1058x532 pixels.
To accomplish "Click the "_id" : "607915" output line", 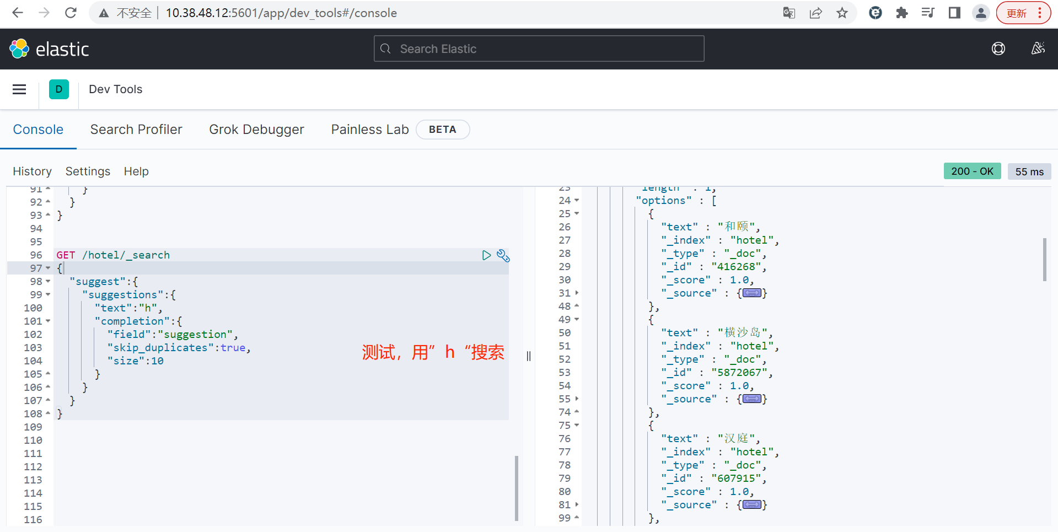I will click(x=714, y=479).
